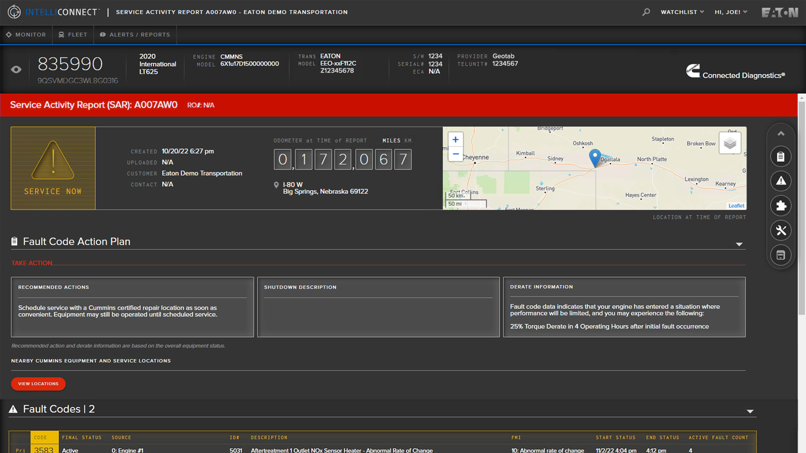Zoom in on the map with plus control
This screenshot has height=453, width=806.
point(455,139)
